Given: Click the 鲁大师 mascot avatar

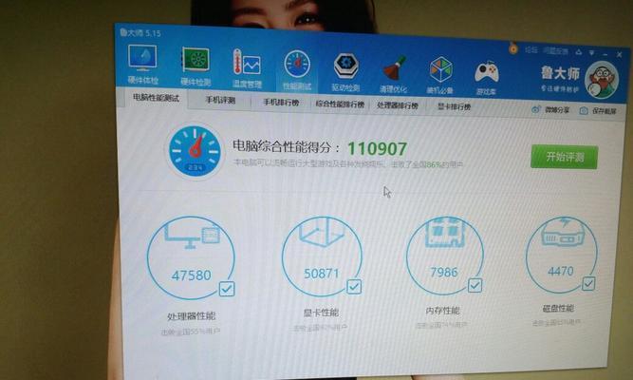Looking at the screenshot, I should [x=602, y=81].
